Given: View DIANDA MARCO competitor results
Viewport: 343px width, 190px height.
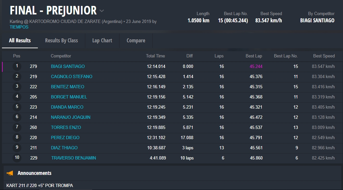Looking at the screenshot, I should click(67, 107).
